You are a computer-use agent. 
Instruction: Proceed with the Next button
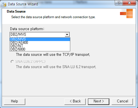(99, 101)
